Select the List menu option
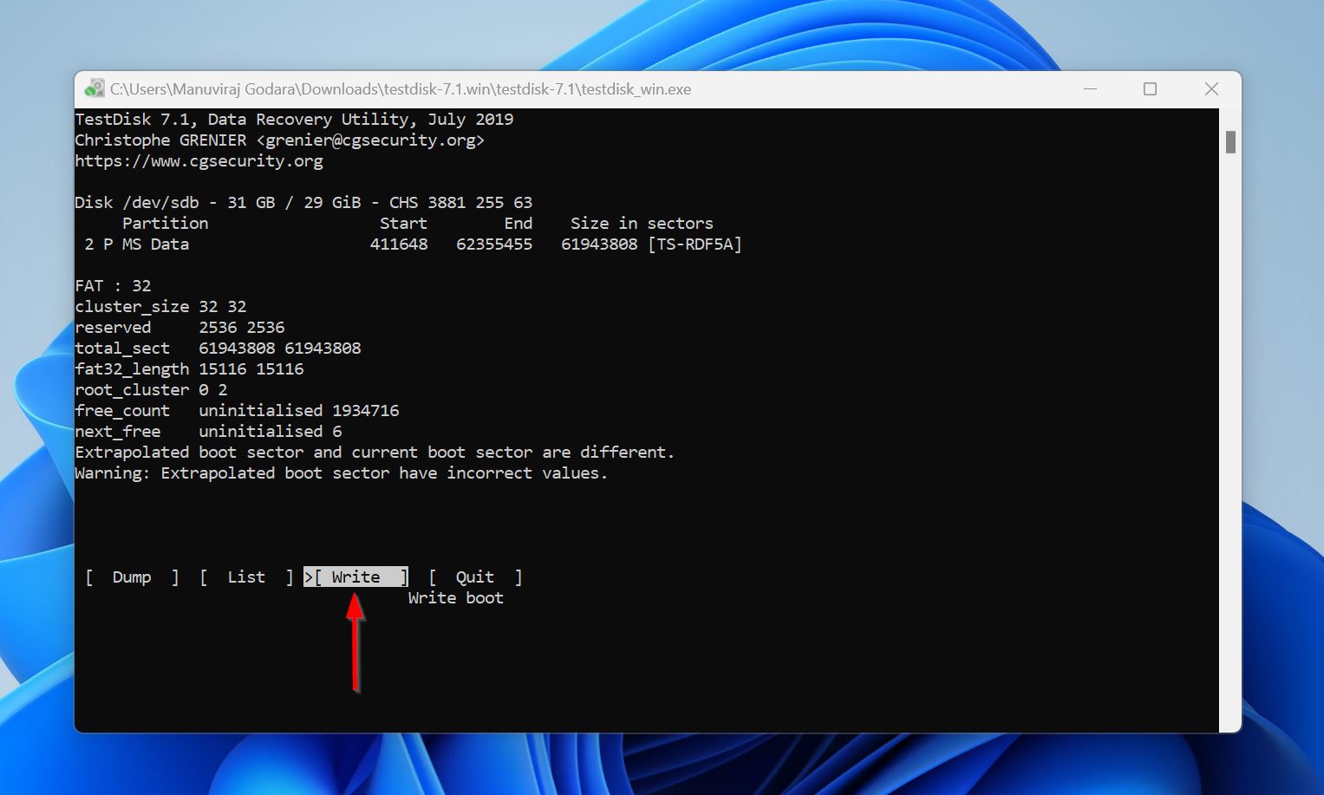This screenshot has height=795, width=1324. pos(246,577)
